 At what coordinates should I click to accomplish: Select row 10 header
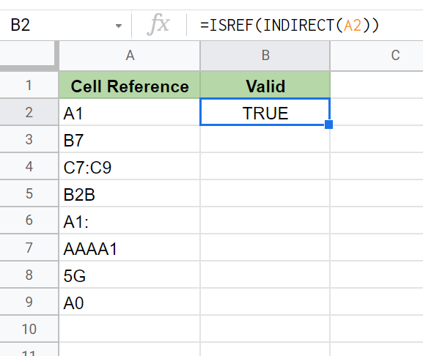(x=29, y=329)
